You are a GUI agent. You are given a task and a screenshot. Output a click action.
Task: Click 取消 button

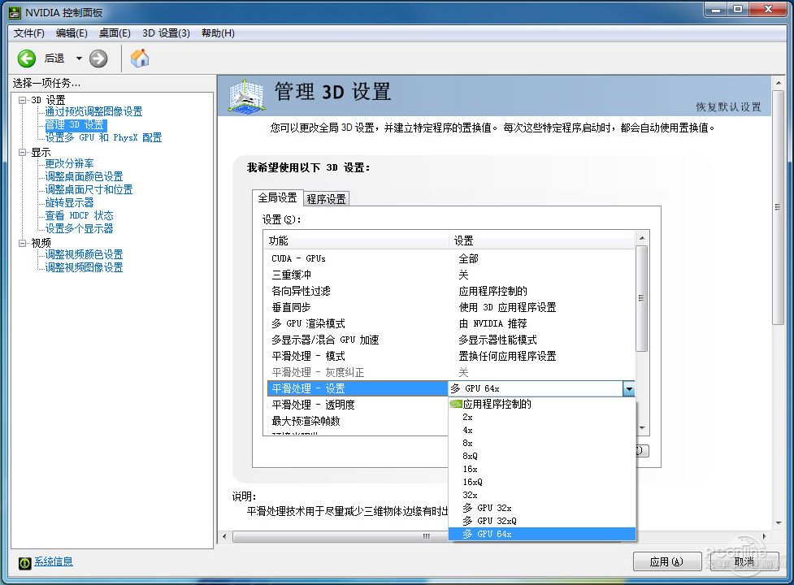(744, 561)
